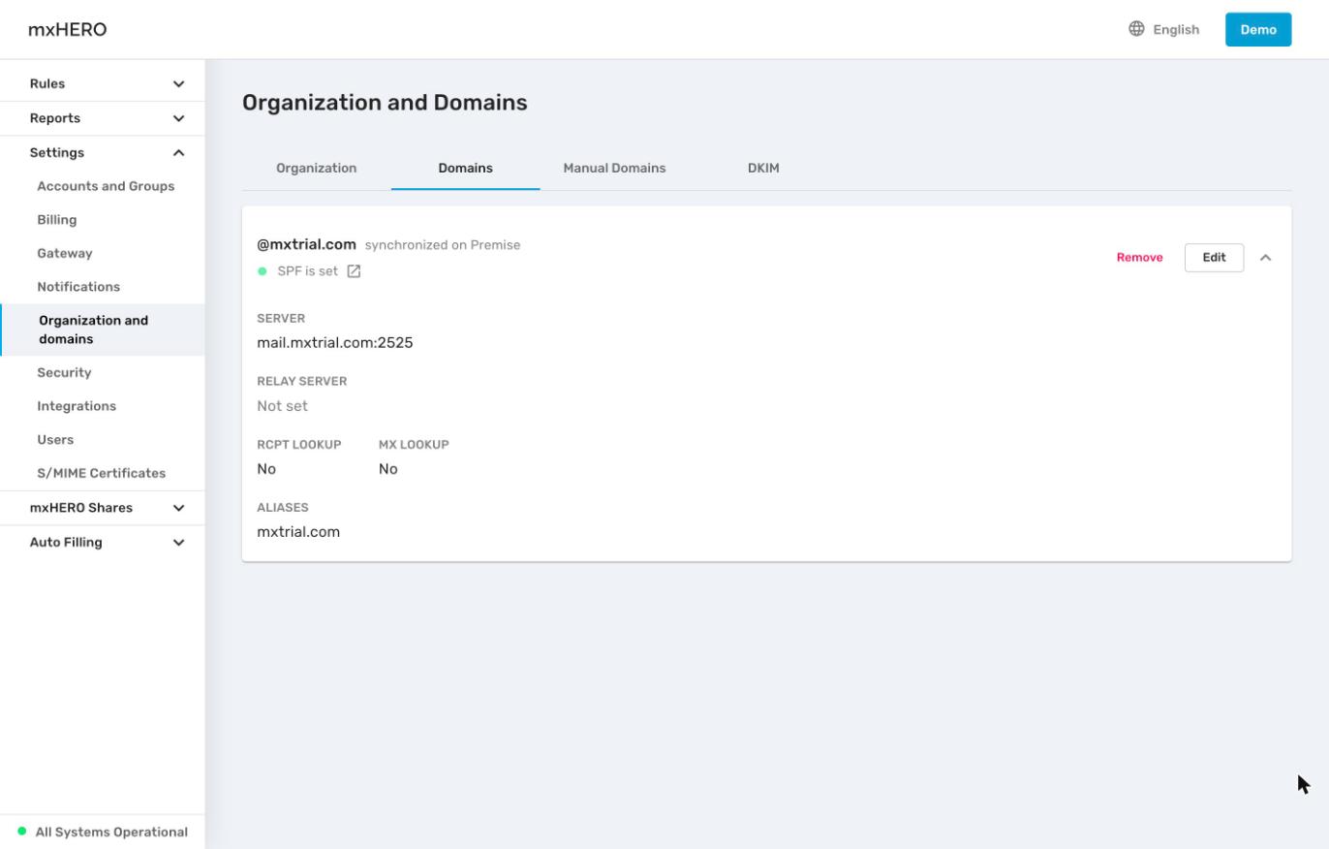
Task: Open Accounts and Groups settings
Action: [106, 186]
